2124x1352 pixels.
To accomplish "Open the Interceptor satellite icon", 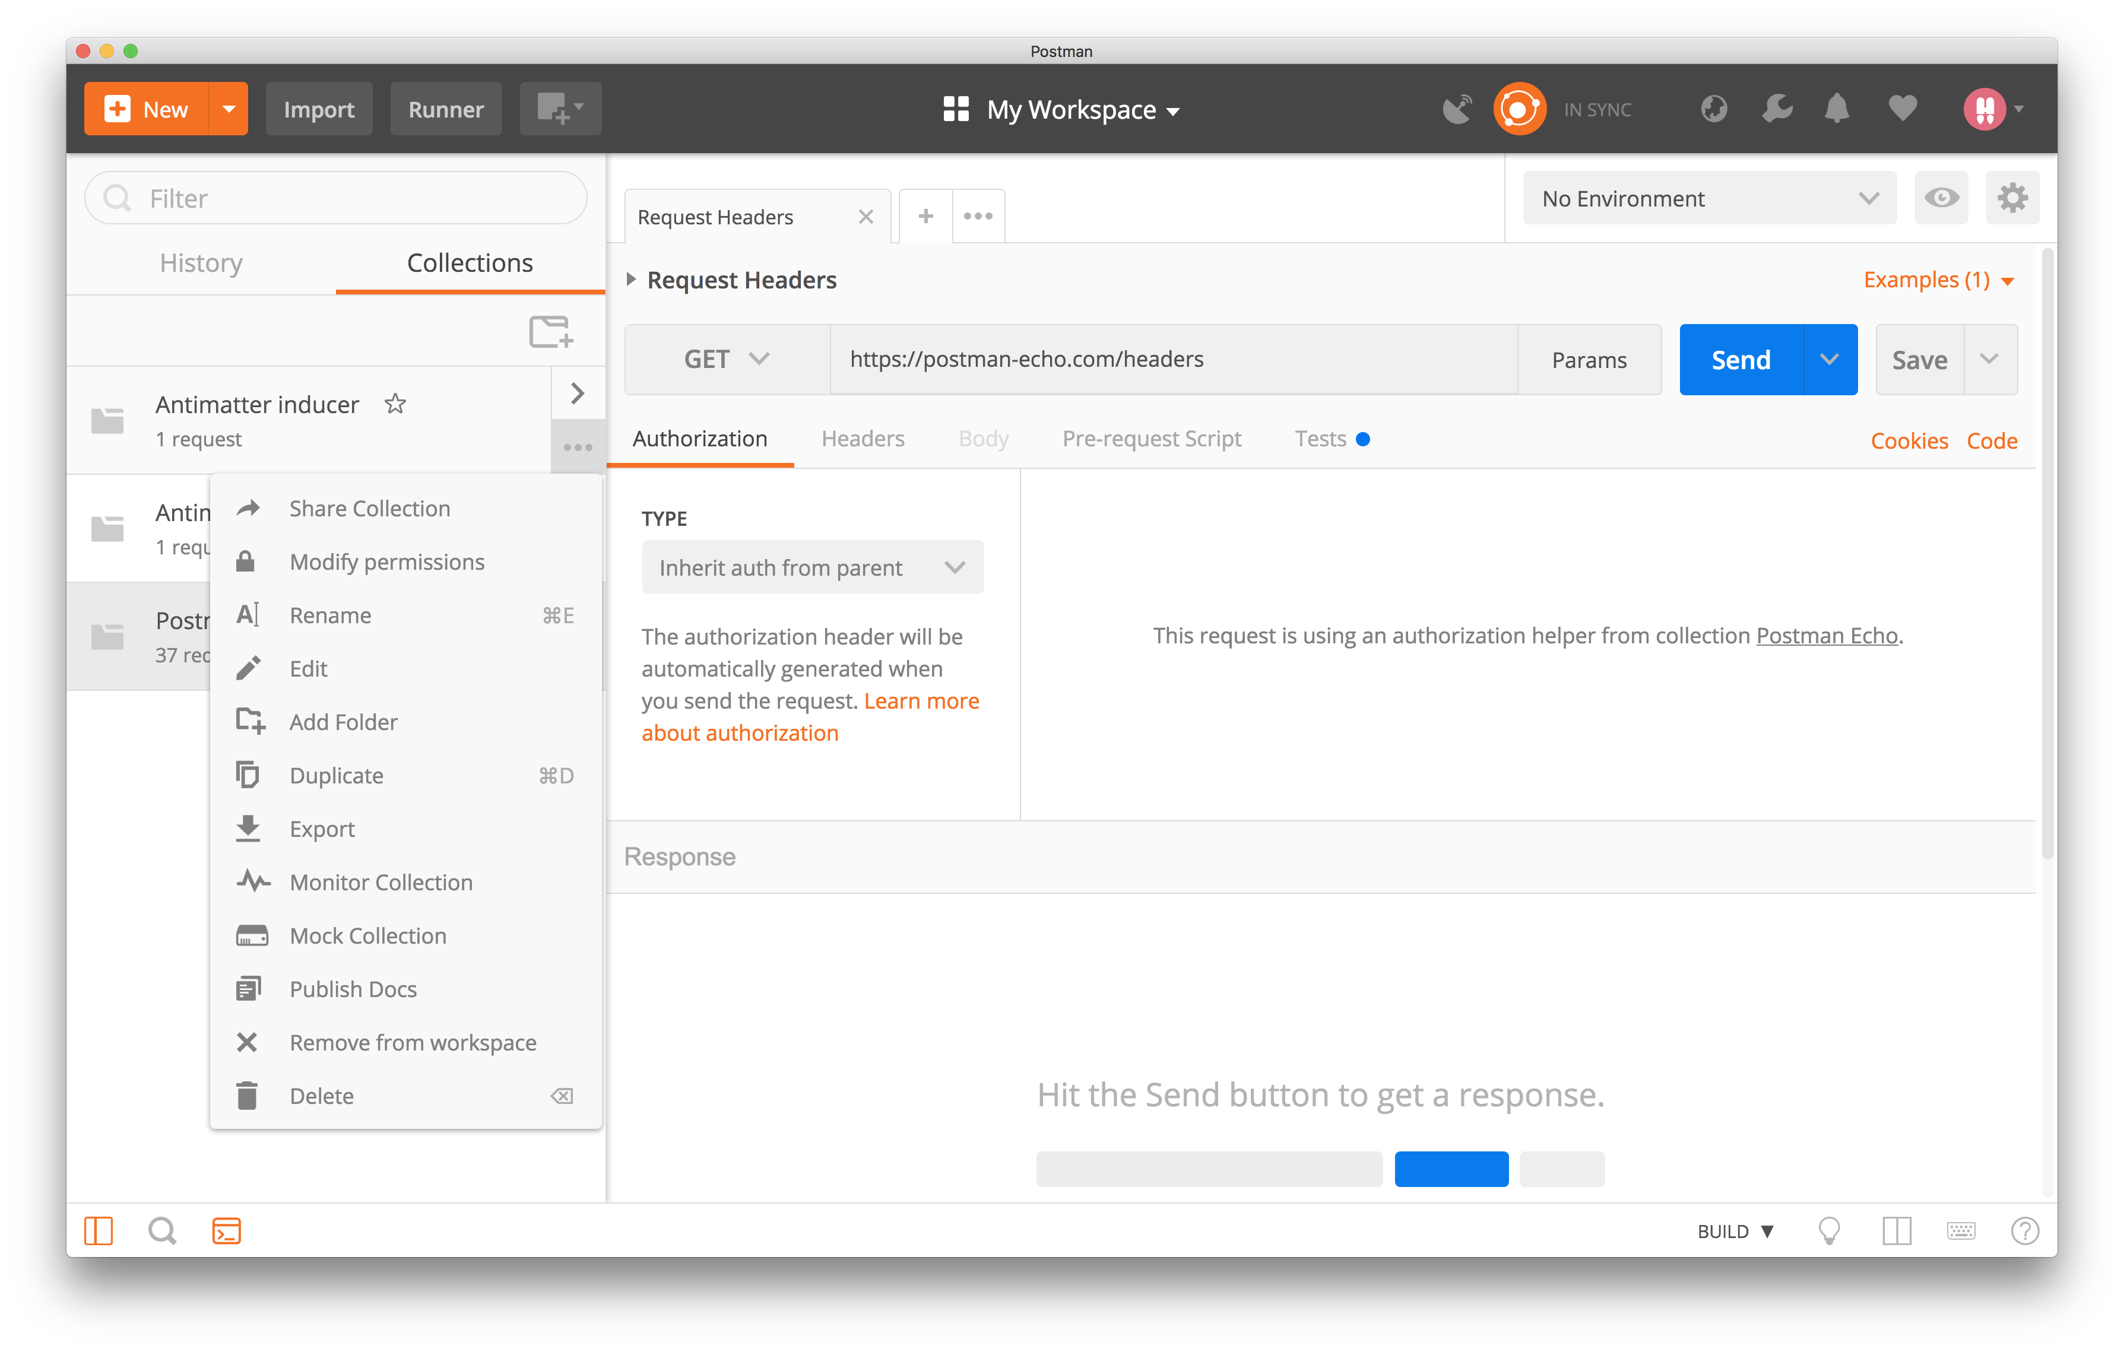I will point(1457,109).
